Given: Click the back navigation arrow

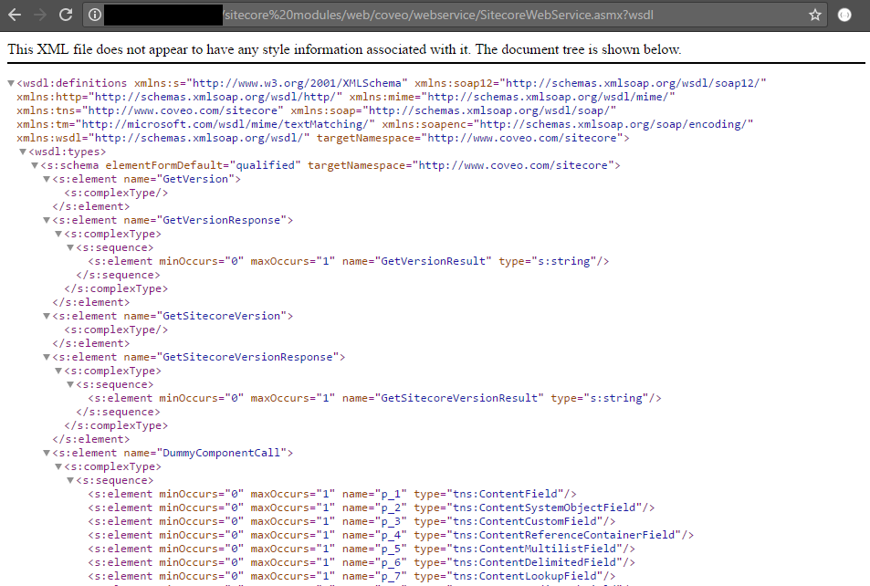Looking at the screenshot, I should coord(14,15).
